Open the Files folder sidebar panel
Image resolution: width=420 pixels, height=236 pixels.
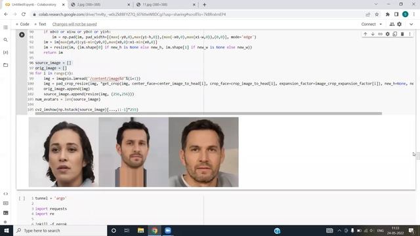pos(6,65)
